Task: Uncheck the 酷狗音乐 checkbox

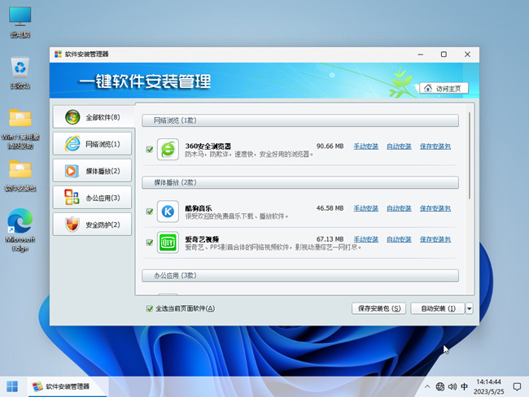Action: 150,212
